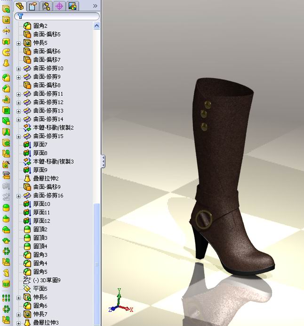Select 圓角4 in the feature tree

(x=40, y=263)
